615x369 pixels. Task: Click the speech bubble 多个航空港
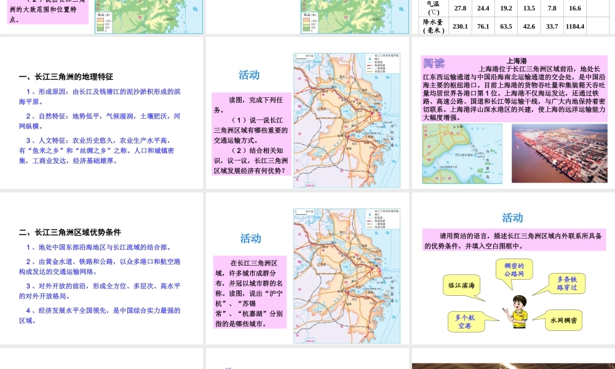click(465, 322)
